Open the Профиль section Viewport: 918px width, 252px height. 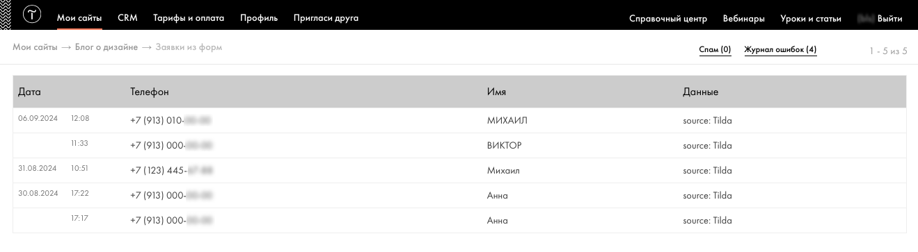(x=259, y=18)
